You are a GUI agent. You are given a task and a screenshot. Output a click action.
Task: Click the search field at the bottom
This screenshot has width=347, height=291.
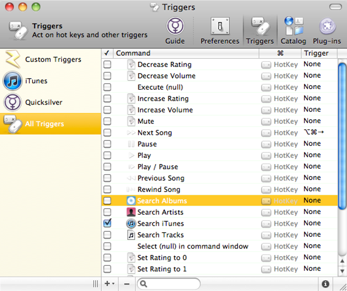click(169, 284)
